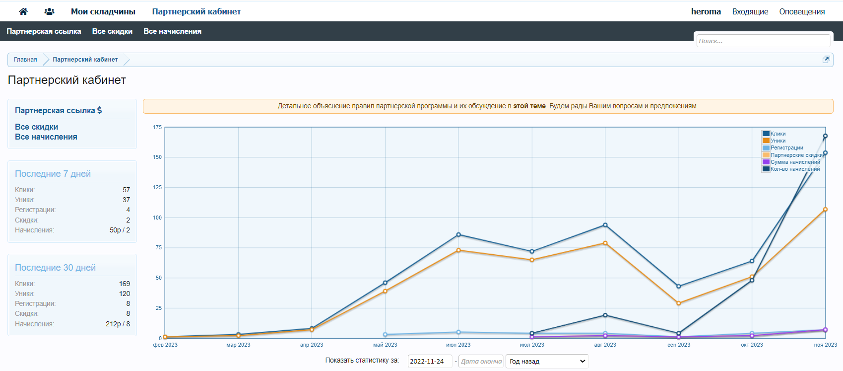This screenshot has height=371, width=843.
Task: Click Партнерская ссылка in the dark navigation bar
Action: click(x=44, y=31)
